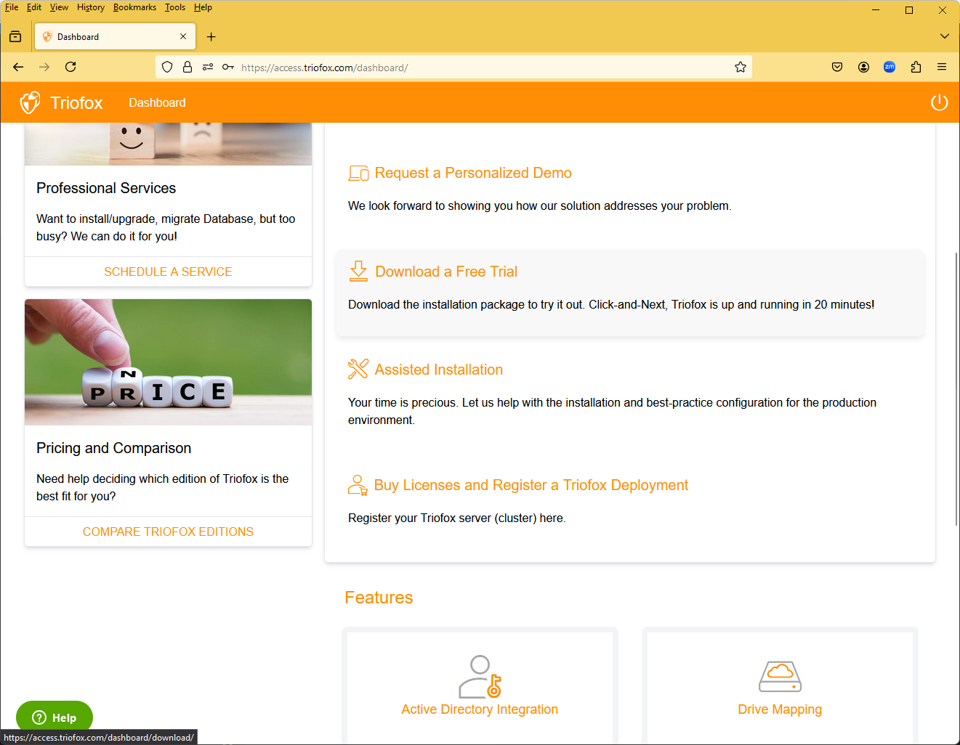Click the Active Directory Integration icon

pos(480,676)
